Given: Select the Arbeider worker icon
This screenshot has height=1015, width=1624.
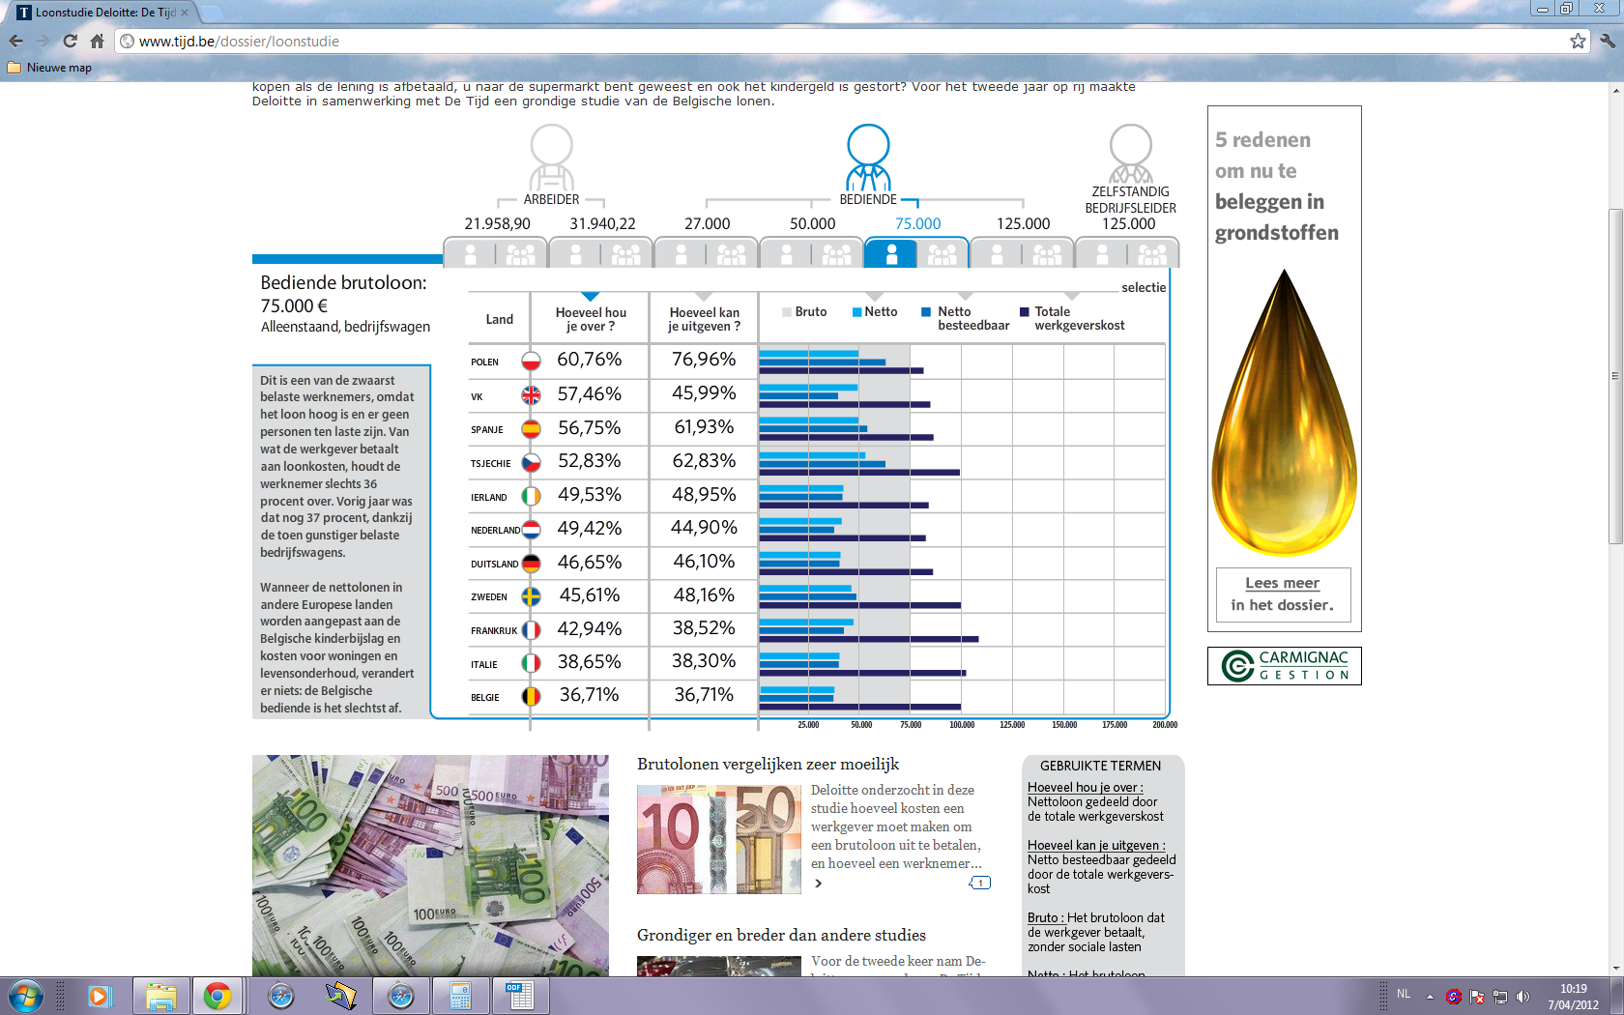Looking at the screenshot, I should coord(551,157).
